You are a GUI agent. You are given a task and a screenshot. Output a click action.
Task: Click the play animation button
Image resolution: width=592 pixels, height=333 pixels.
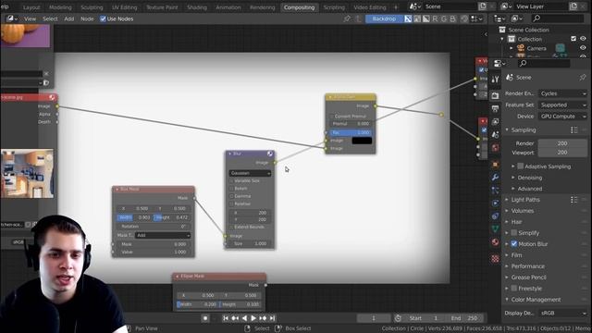coord(253,318)
